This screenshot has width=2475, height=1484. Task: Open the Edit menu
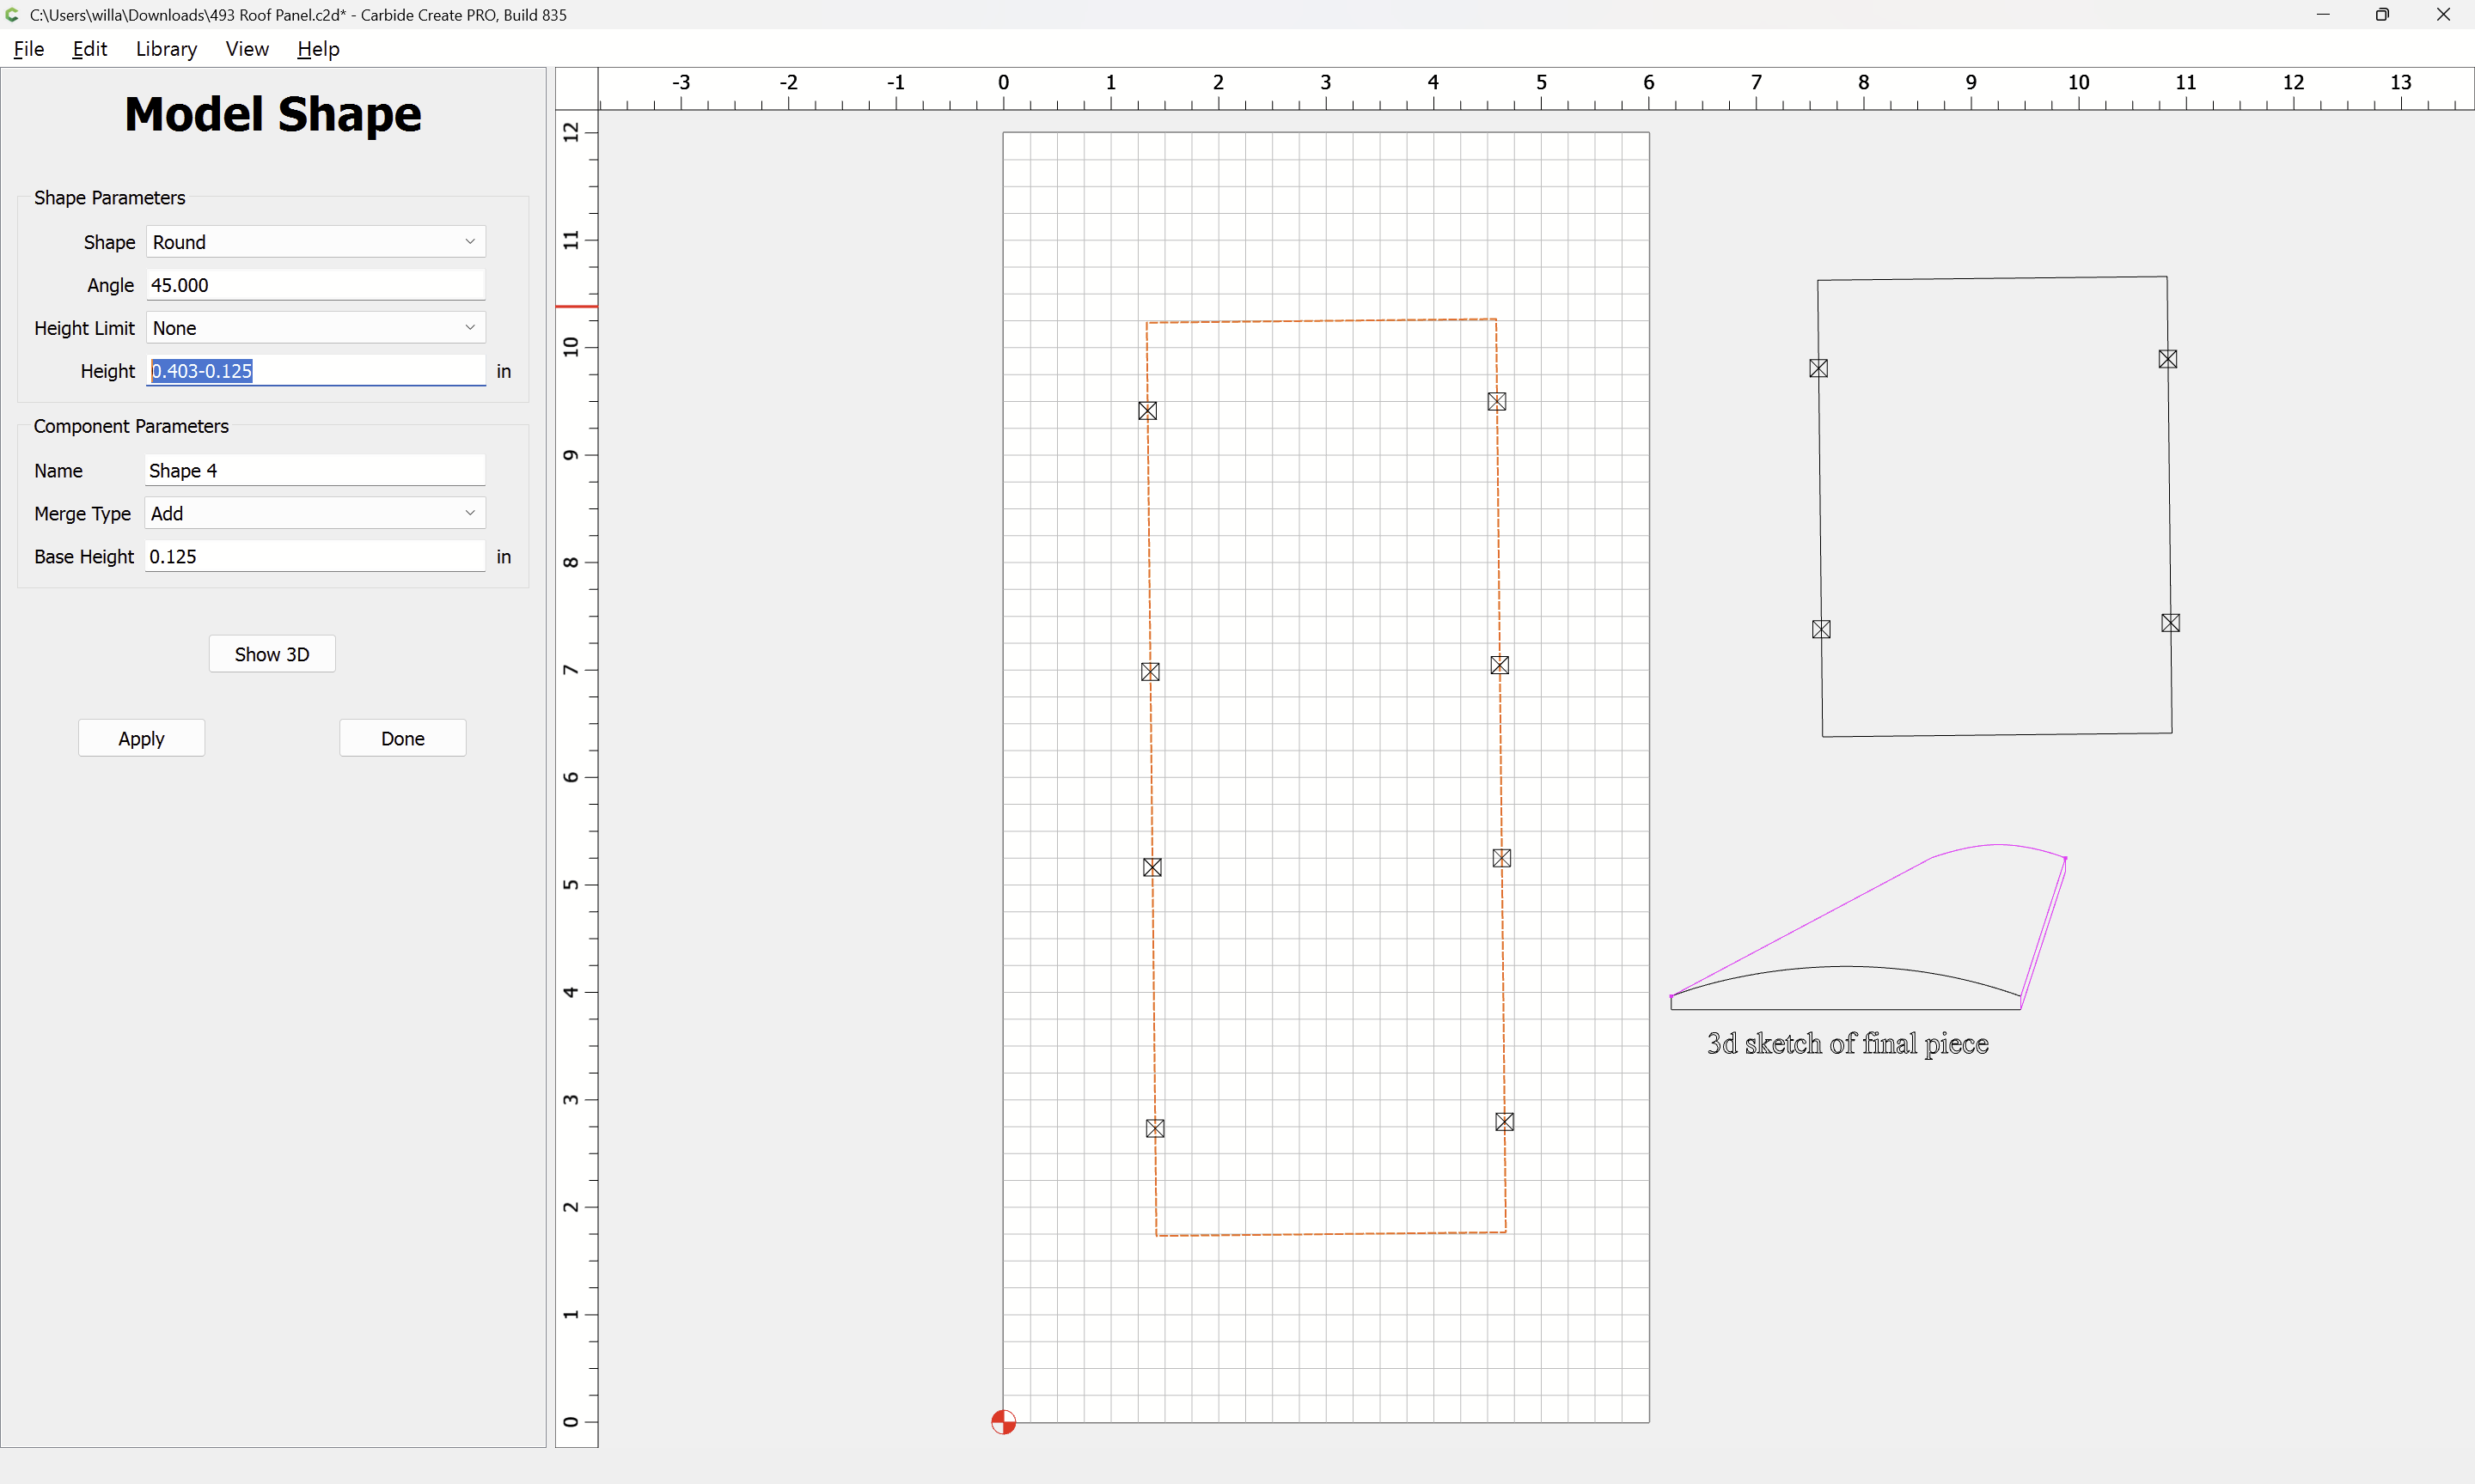(x=89, y=49)
